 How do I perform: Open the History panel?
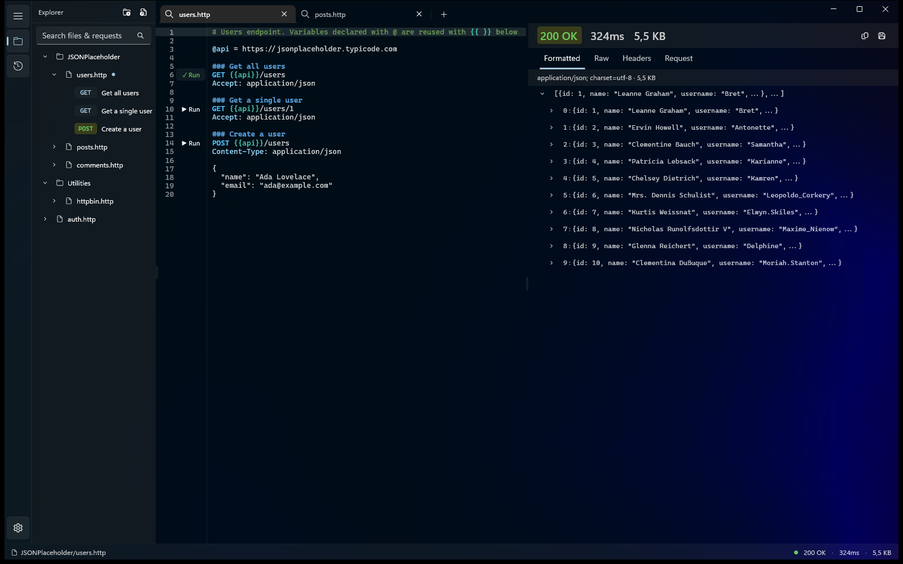tap(18, 66)
